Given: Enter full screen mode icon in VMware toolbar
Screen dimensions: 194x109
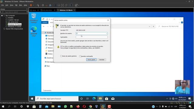Looking at the screenshot, I should click(x=62, y=5).
